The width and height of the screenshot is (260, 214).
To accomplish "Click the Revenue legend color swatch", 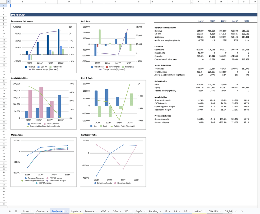I will tap(25, 67).
